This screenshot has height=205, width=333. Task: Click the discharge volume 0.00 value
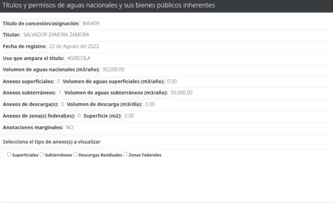point(150,104)
